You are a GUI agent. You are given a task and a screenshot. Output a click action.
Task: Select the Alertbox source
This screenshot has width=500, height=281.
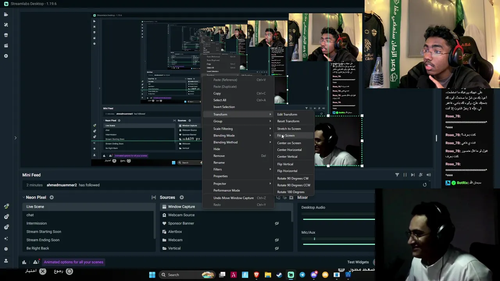(225, 232)
